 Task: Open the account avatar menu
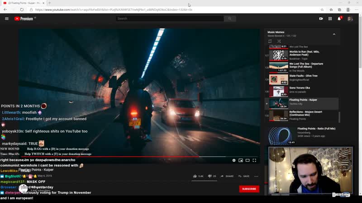(350, 18)
